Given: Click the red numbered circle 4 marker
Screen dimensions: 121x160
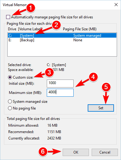Looking at the screenshot, I should point(93,77).
